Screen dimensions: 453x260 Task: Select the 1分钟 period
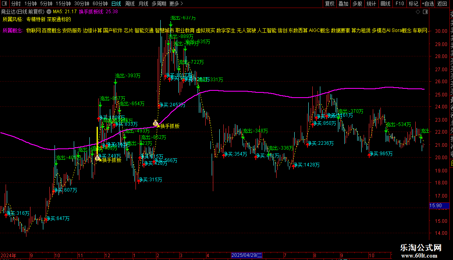coord(30,4)
